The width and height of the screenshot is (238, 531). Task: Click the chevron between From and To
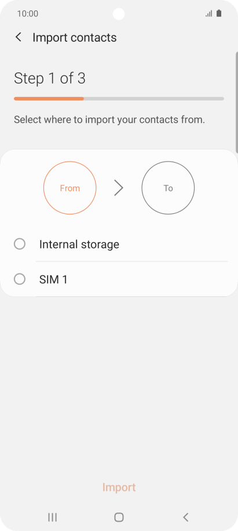pos(119,188)
